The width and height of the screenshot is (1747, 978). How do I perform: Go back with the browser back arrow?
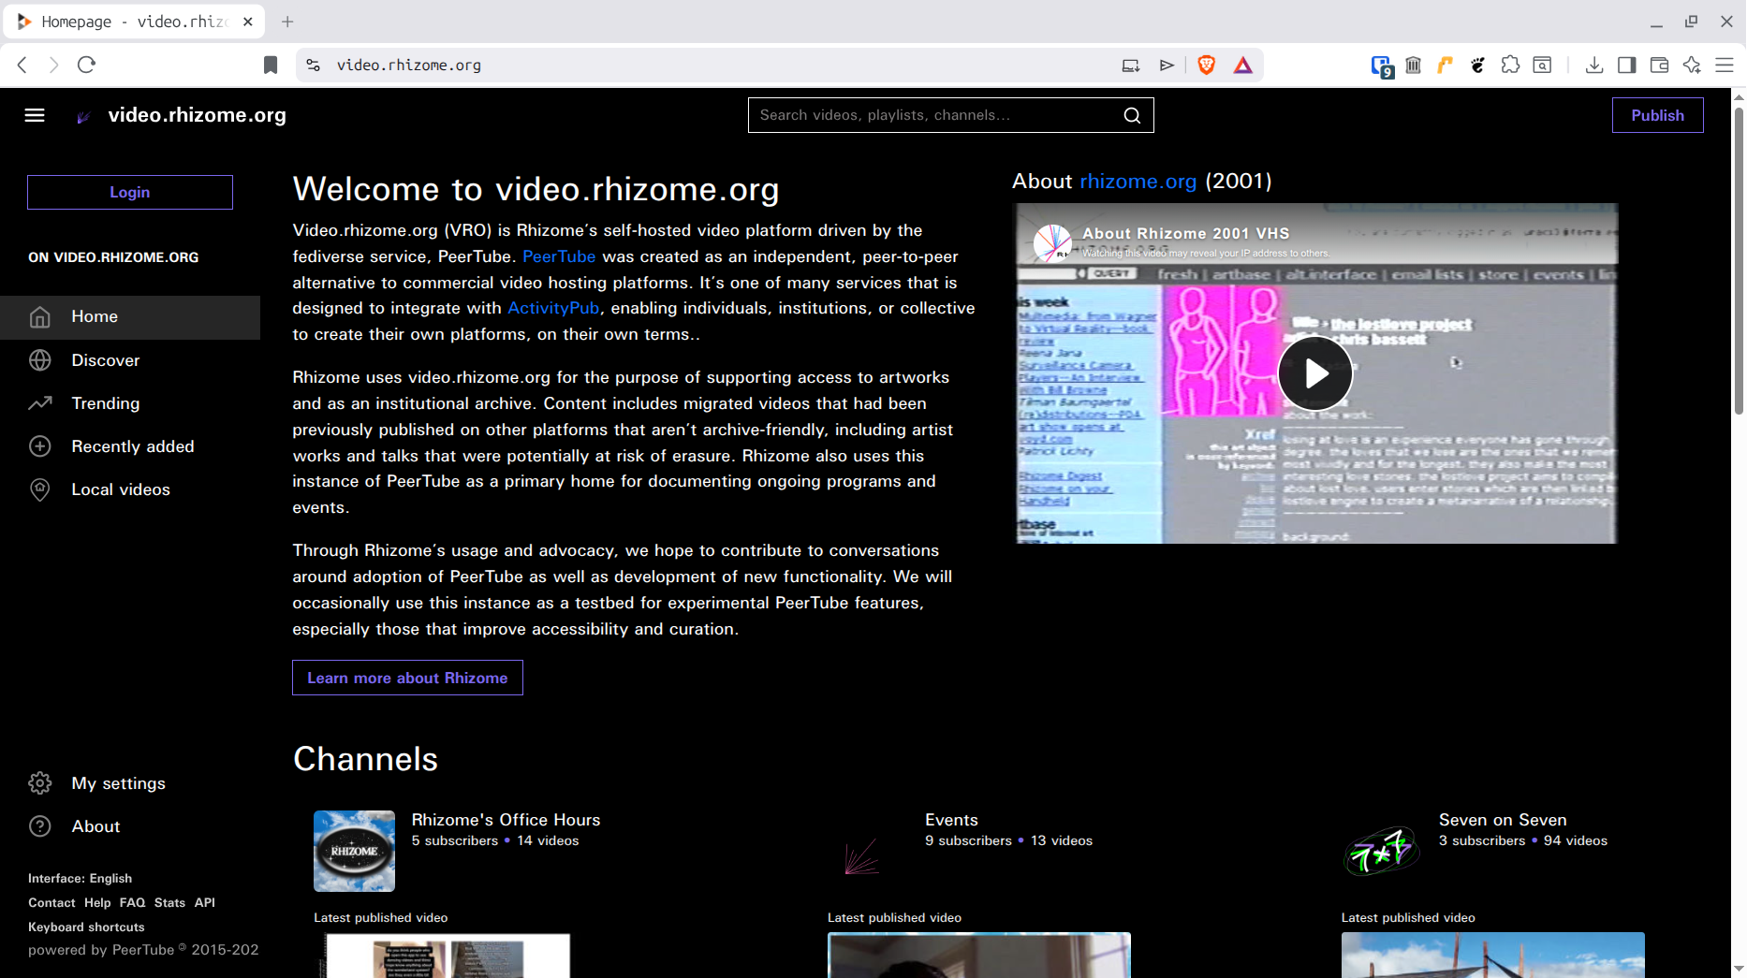[22, 65]
